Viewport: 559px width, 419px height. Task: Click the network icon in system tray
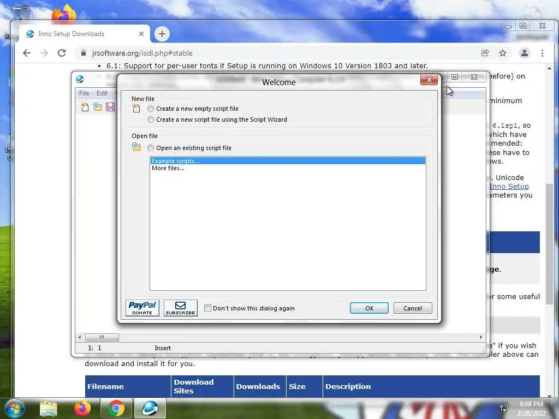(504, 408)
